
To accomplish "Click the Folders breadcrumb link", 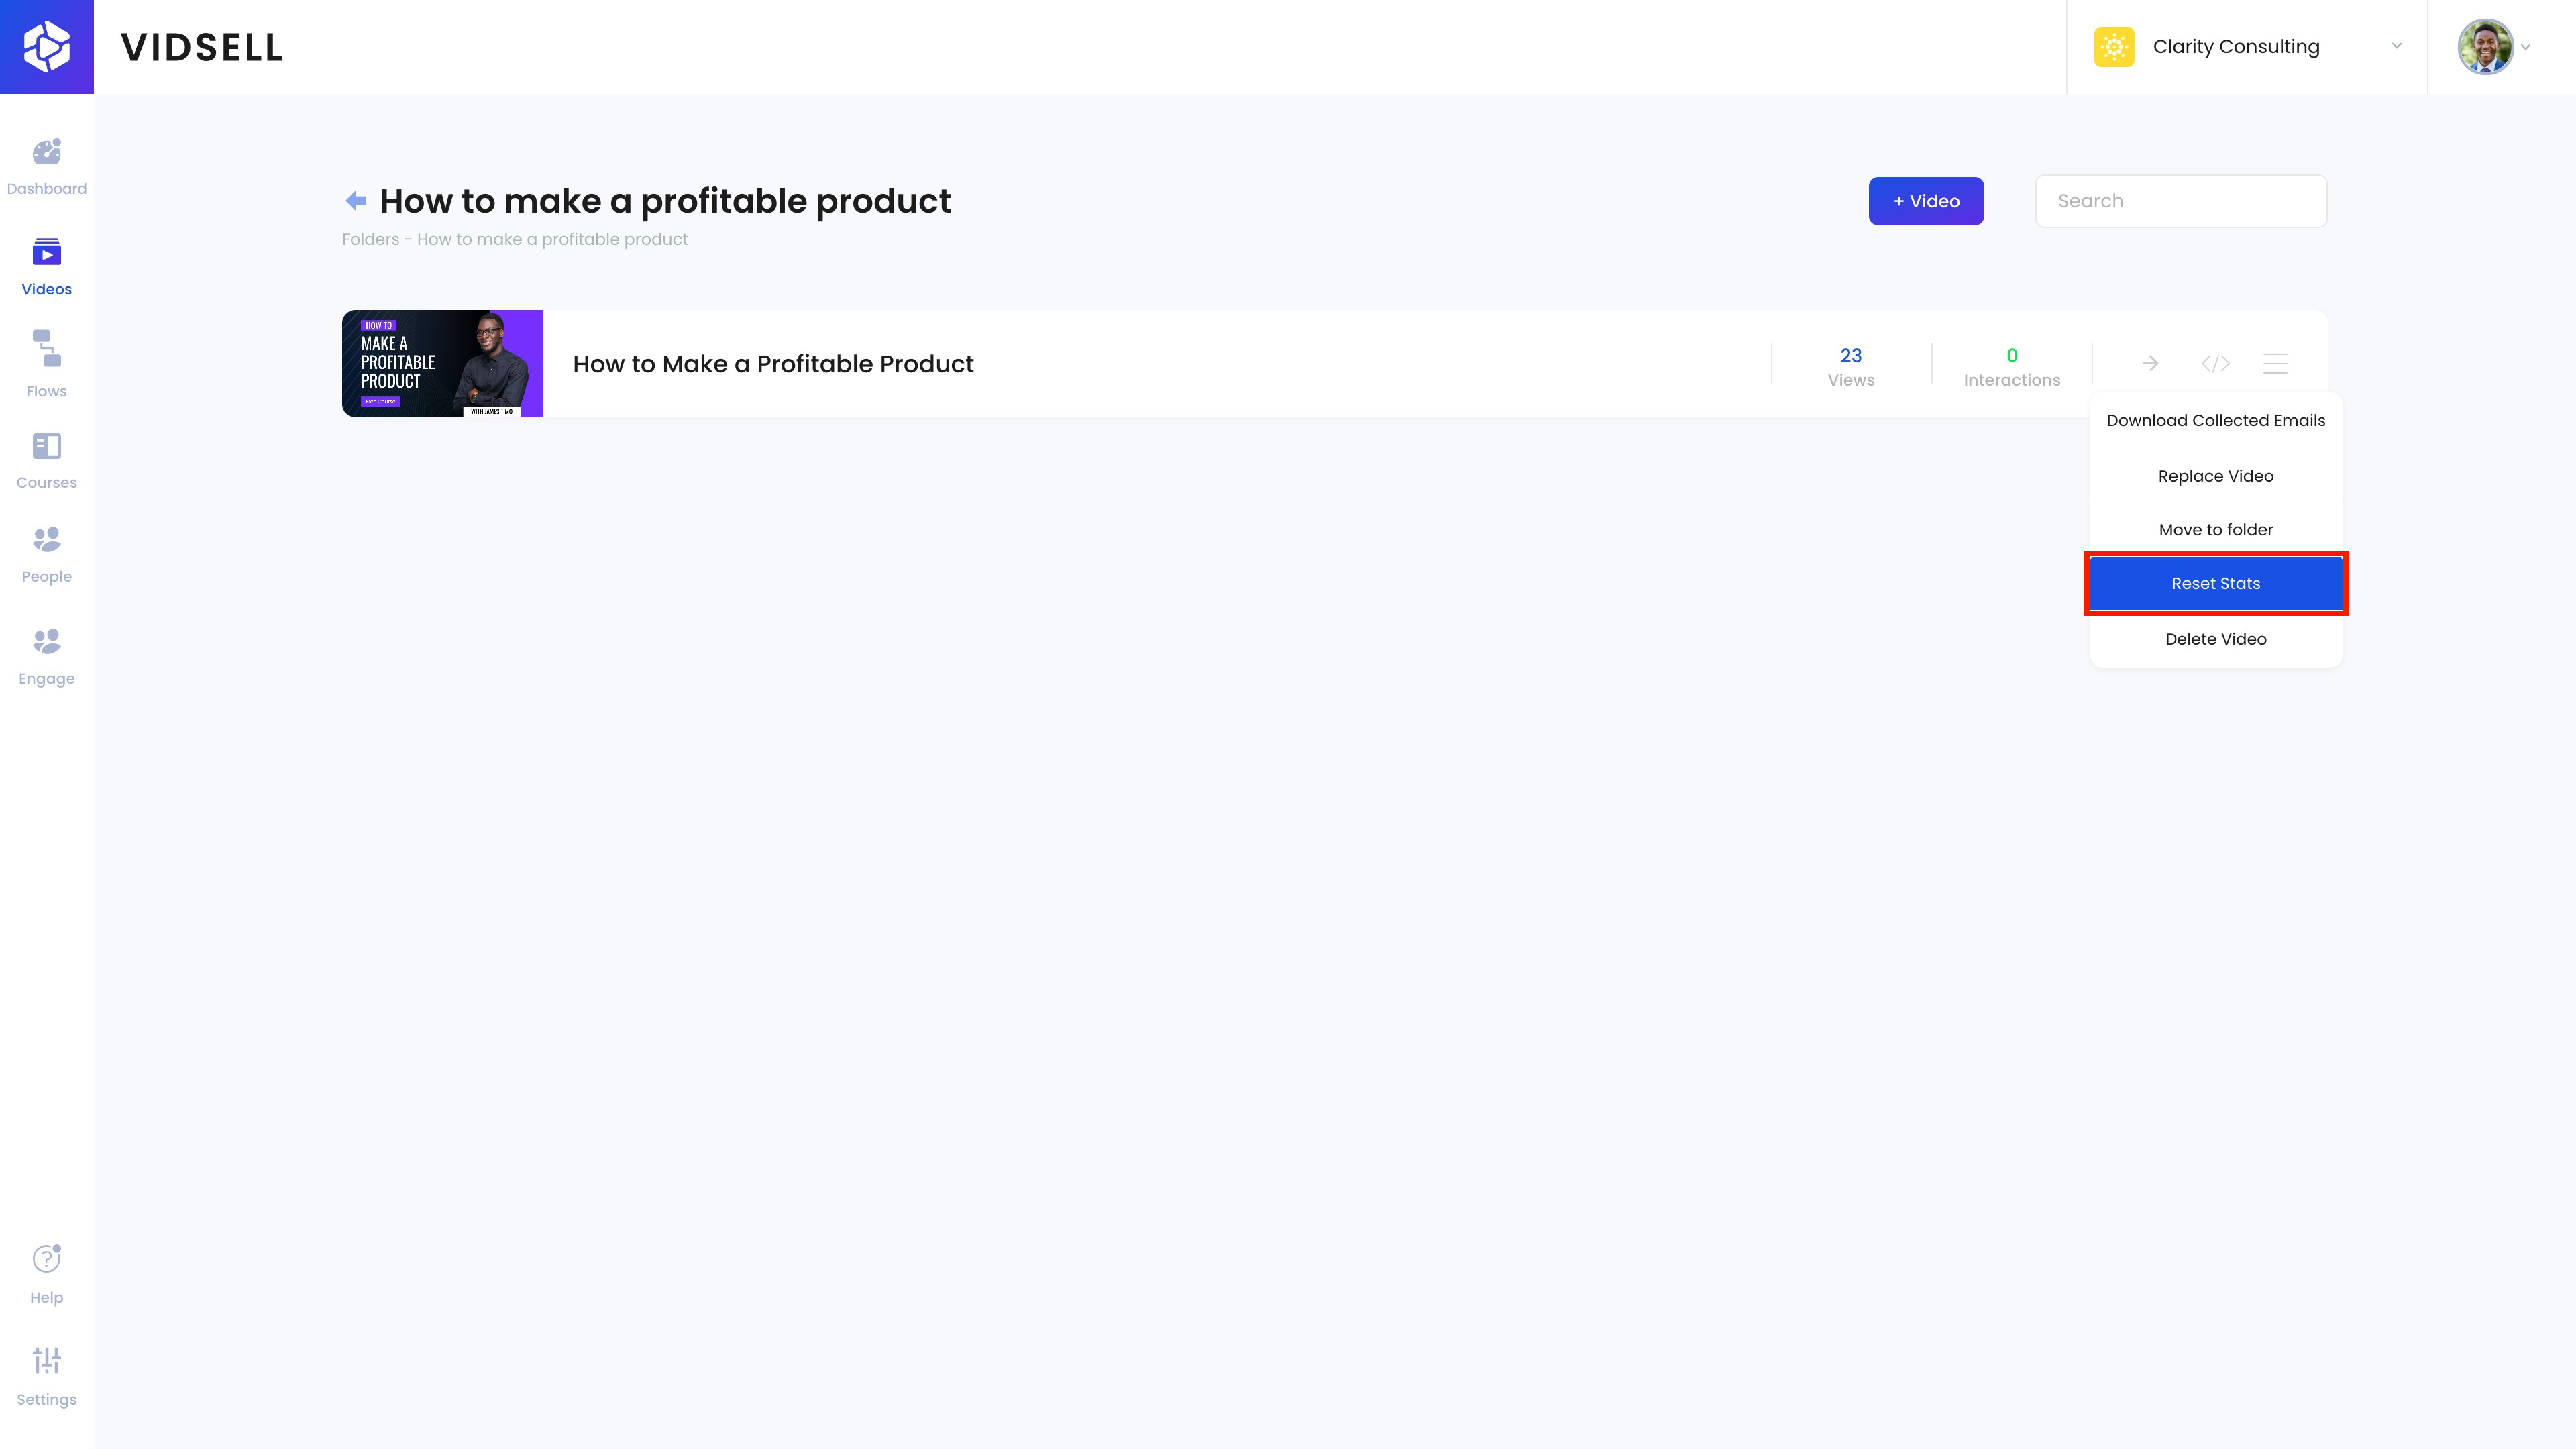I will tap(370, 240).
